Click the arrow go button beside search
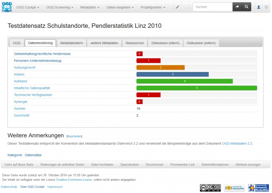Viewport: 272px width, 193px height. coord(237,7)
